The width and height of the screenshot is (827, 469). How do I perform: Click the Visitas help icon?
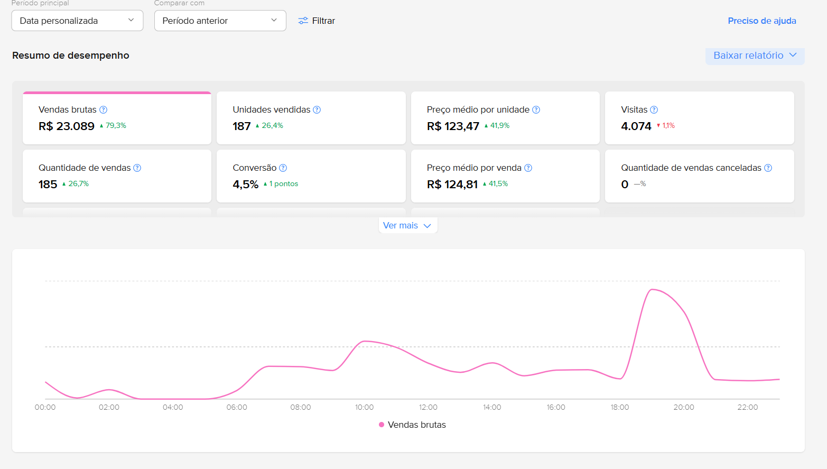tap(654, 110)
